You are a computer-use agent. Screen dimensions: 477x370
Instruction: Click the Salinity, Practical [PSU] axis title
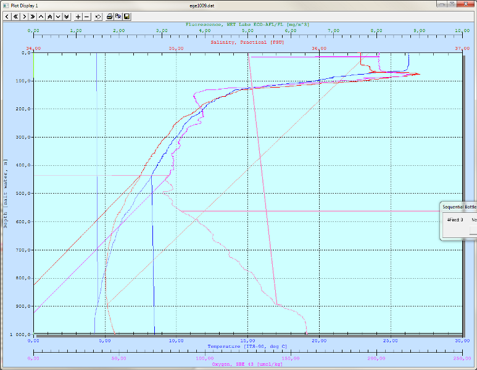click(247, 43)
